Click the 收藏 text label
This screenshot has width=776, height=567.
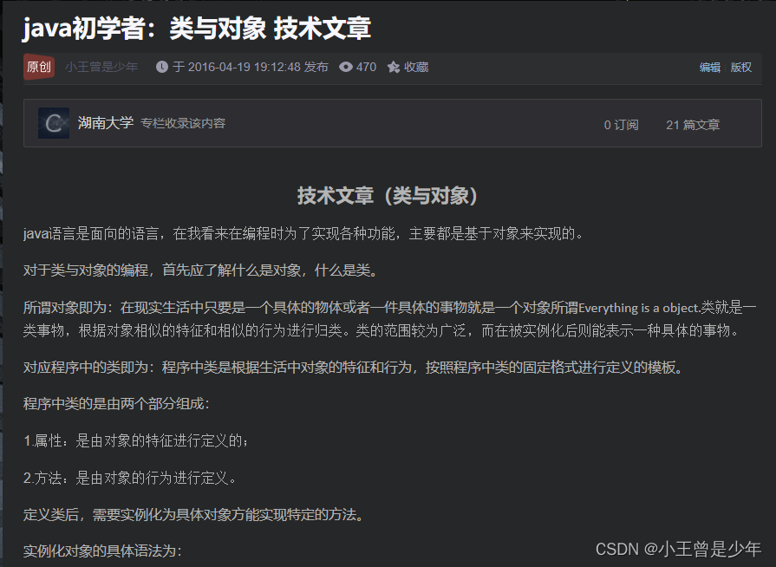(x=416, y=67)
